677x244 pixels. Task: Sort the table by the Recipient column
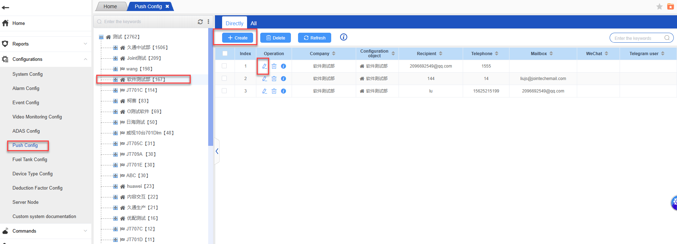pyautogui.click(x=441, y=54)
